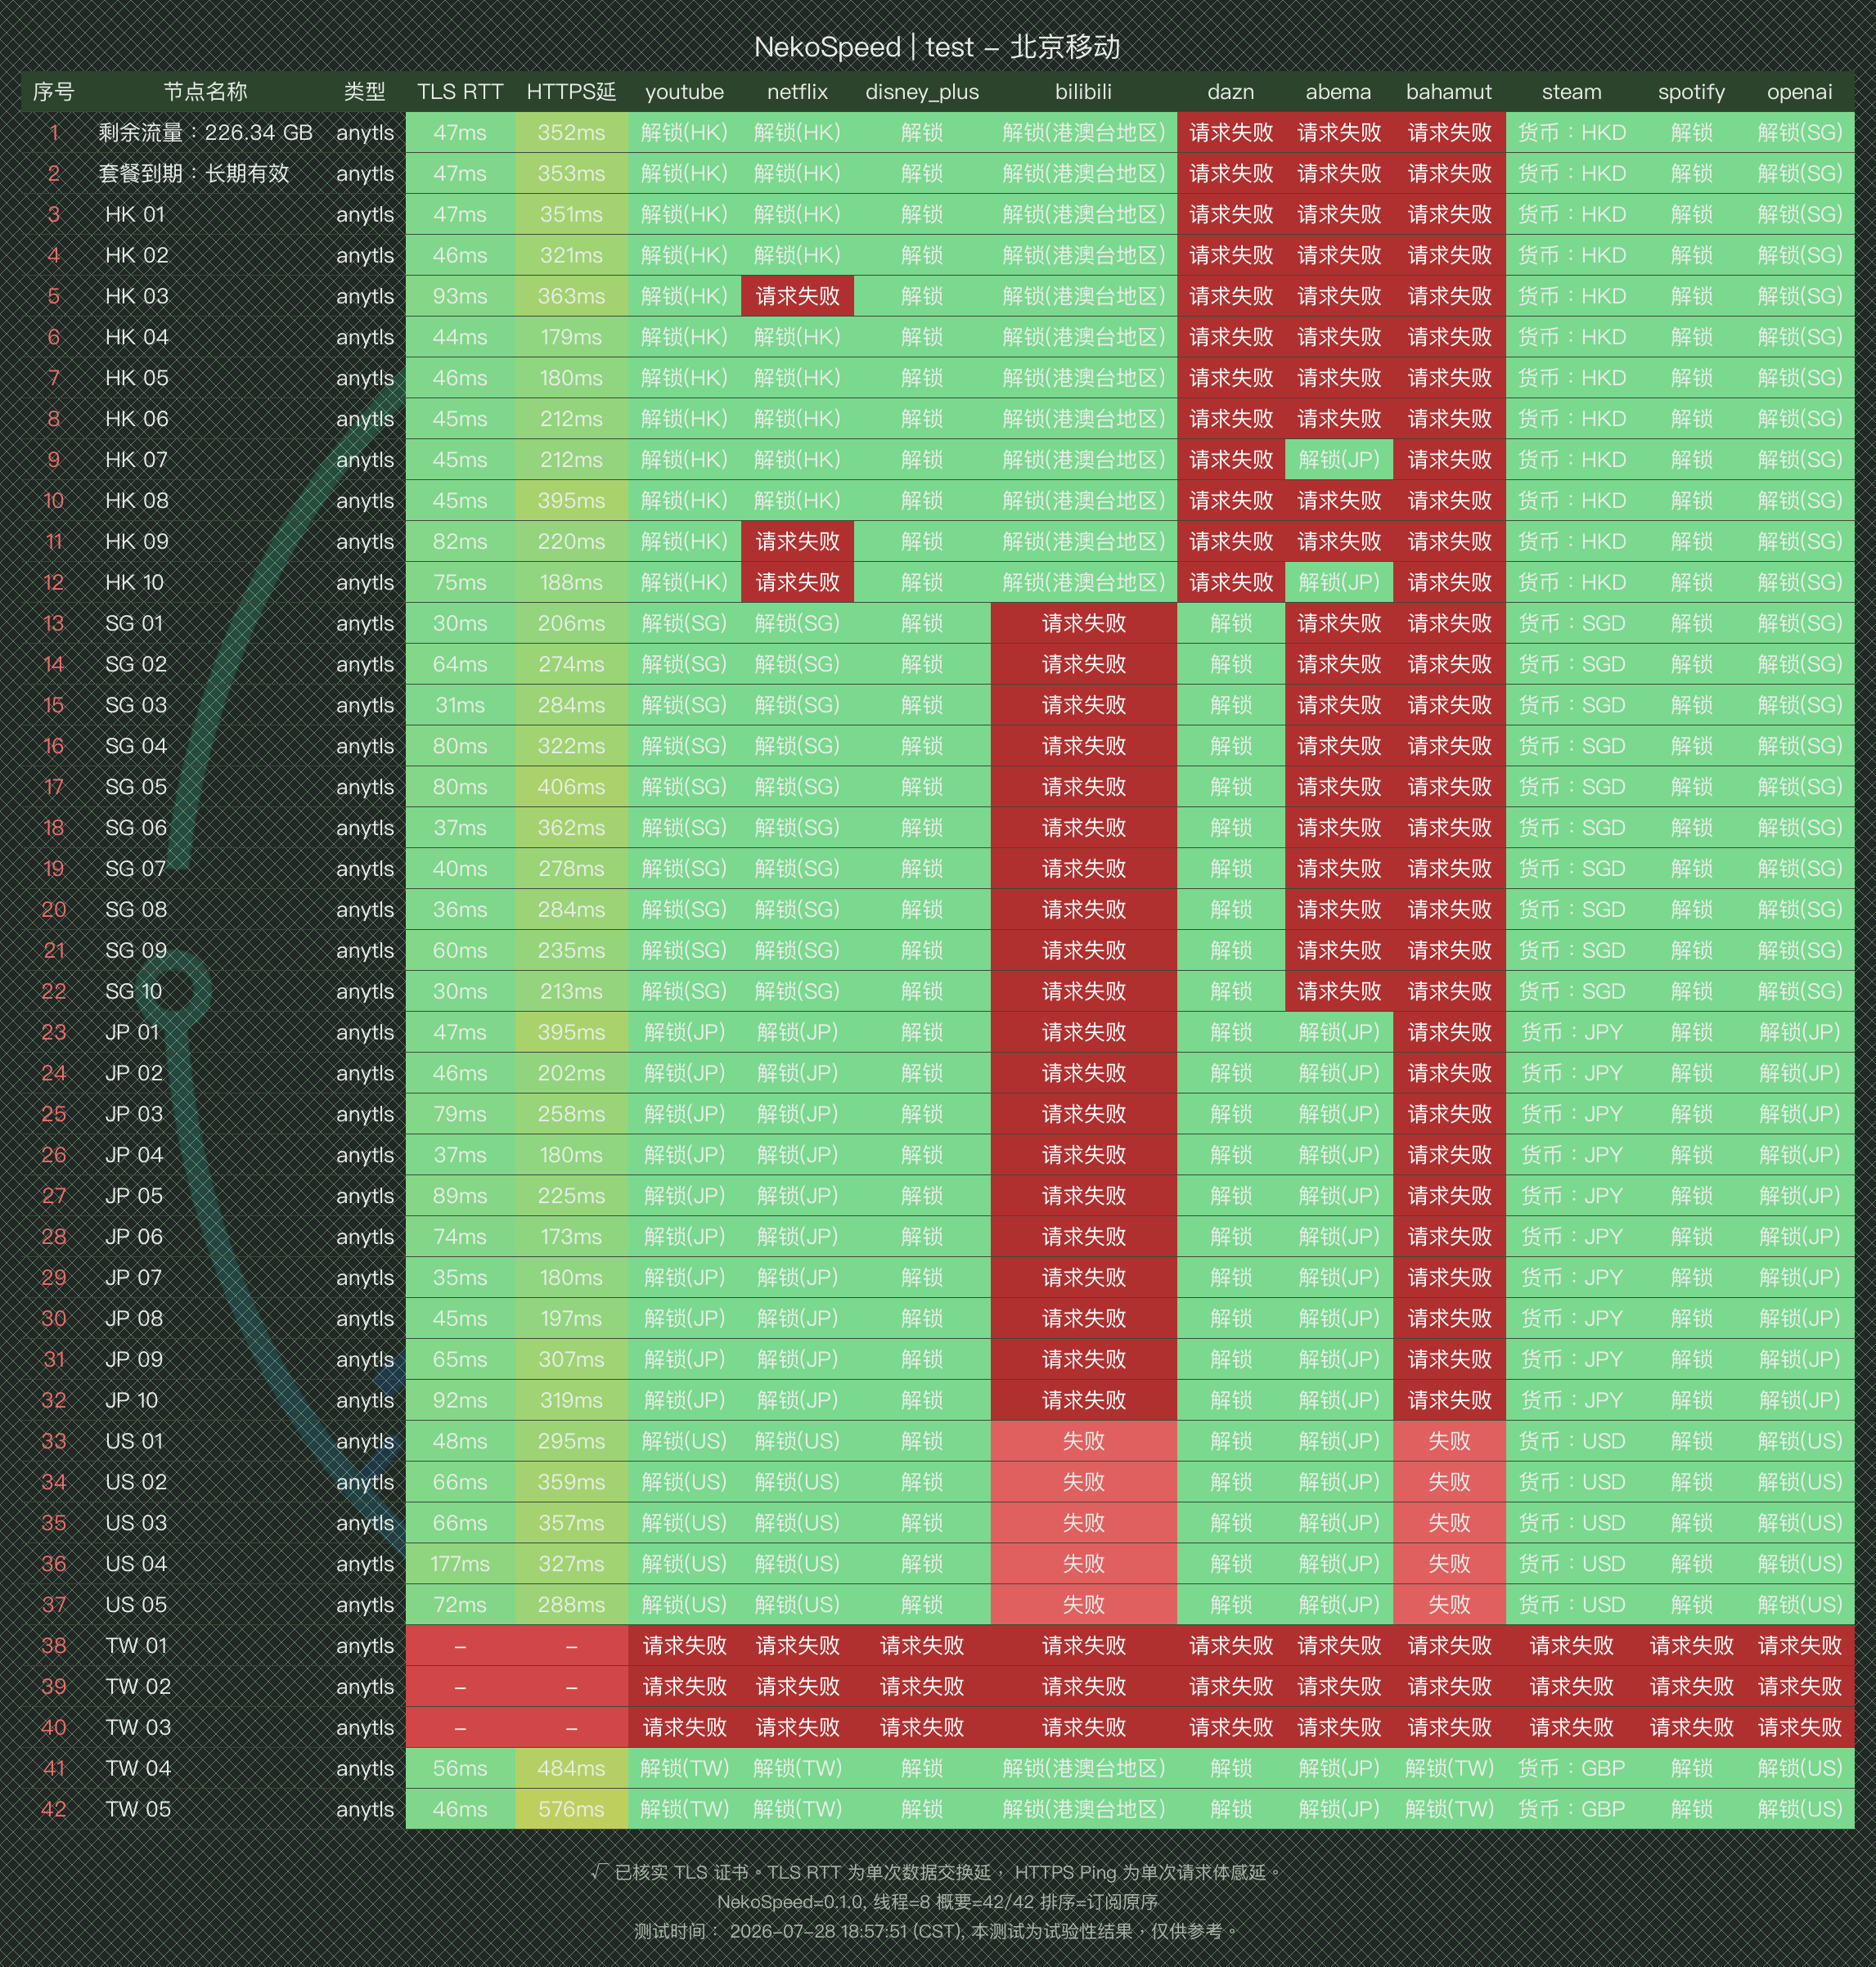Click the 177ms TLS RTT cell

pos(460,1565)
